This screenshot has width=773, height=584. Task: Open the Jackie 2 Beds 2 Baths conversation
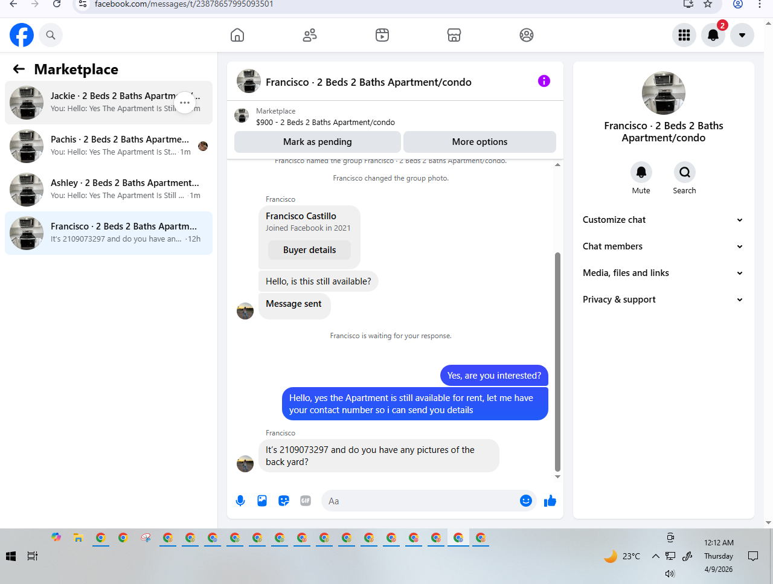(x=109, y=103)
